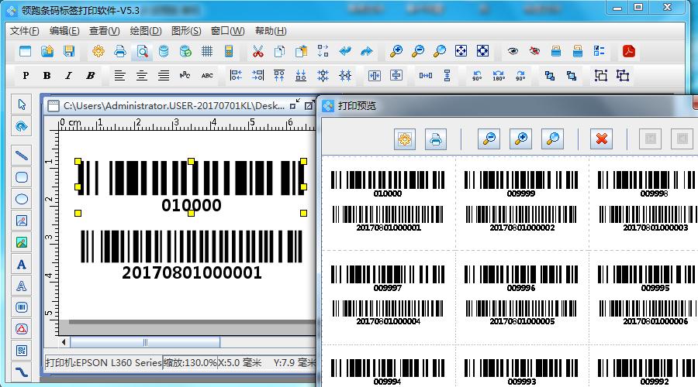Show objects with the eye icon

pyautogui.click(x=513, y=52)
